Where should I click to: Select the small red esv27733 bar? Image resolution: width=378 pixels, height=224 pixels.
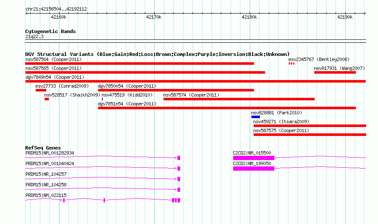click(x=41, y=90)
